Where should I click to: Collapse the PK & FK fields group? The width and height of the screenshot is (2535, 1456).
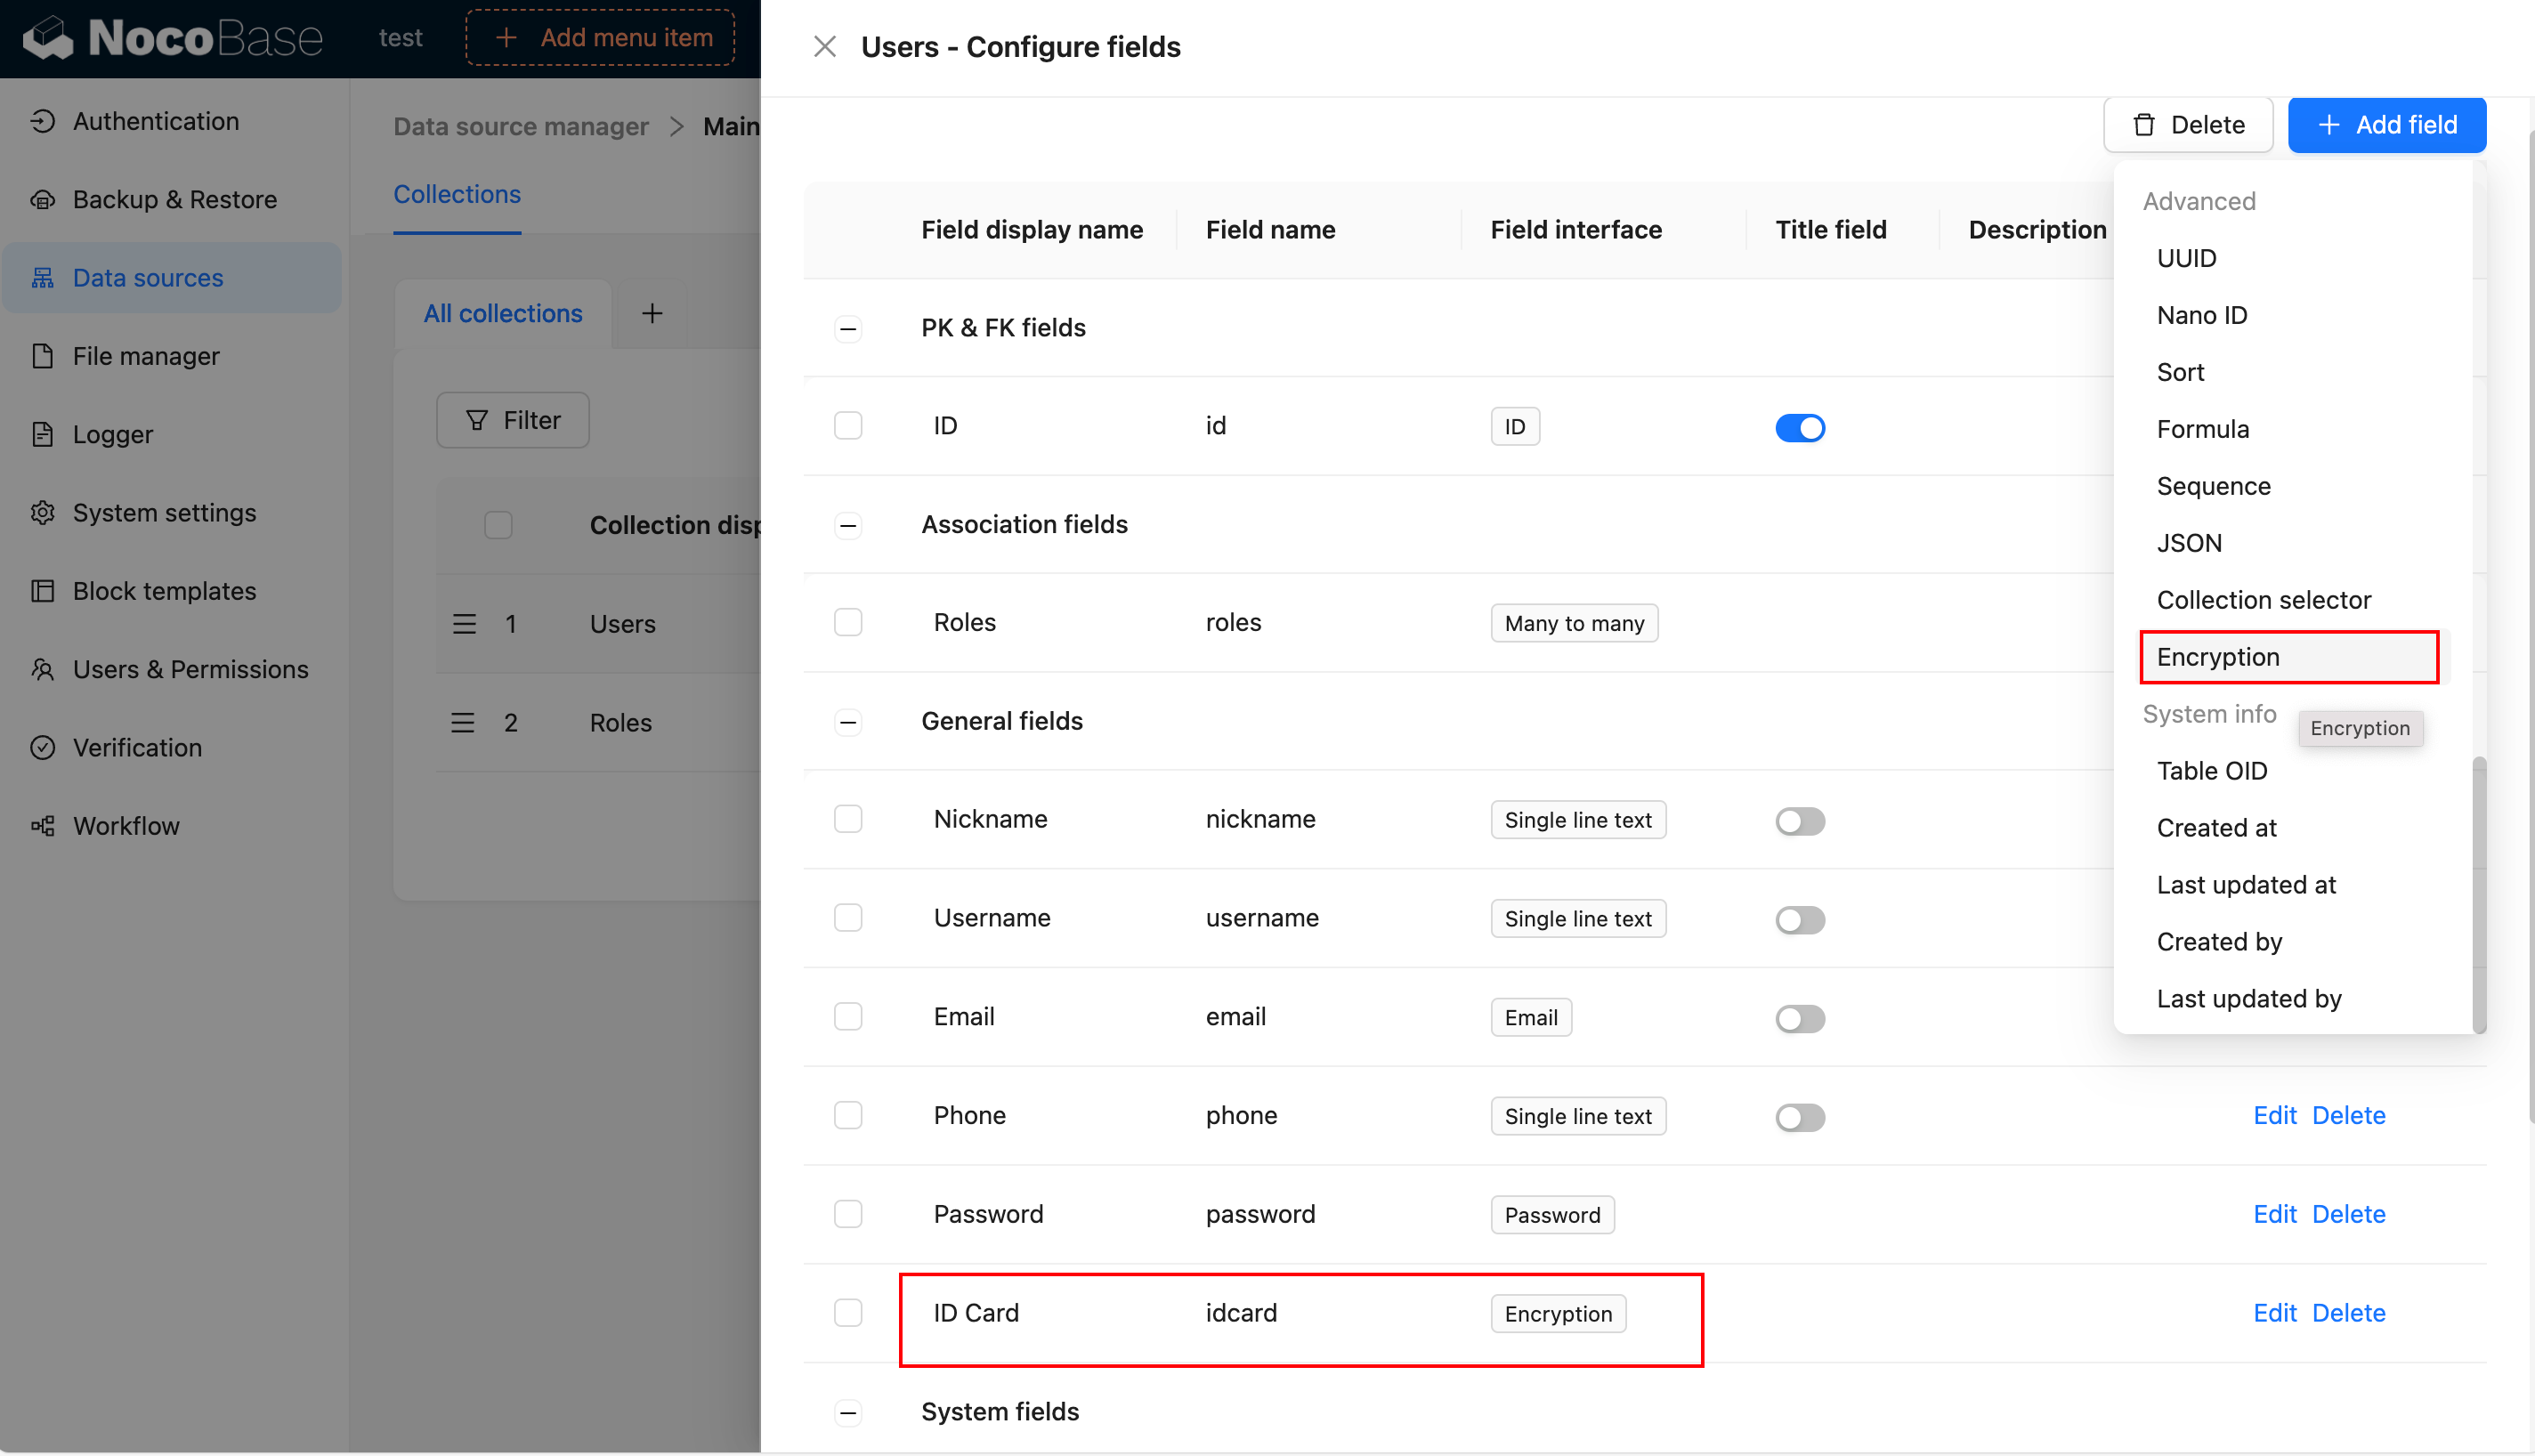tap(847, 328)
